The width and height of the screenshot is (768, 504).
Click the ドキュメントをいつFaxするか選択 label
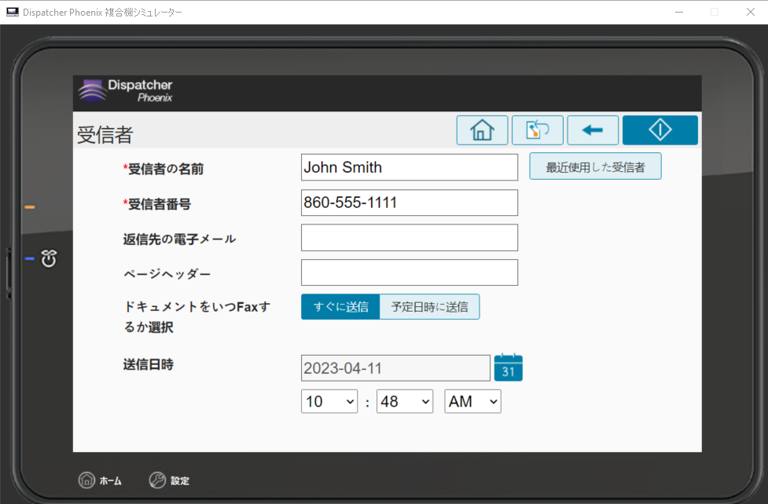point(197,317)
